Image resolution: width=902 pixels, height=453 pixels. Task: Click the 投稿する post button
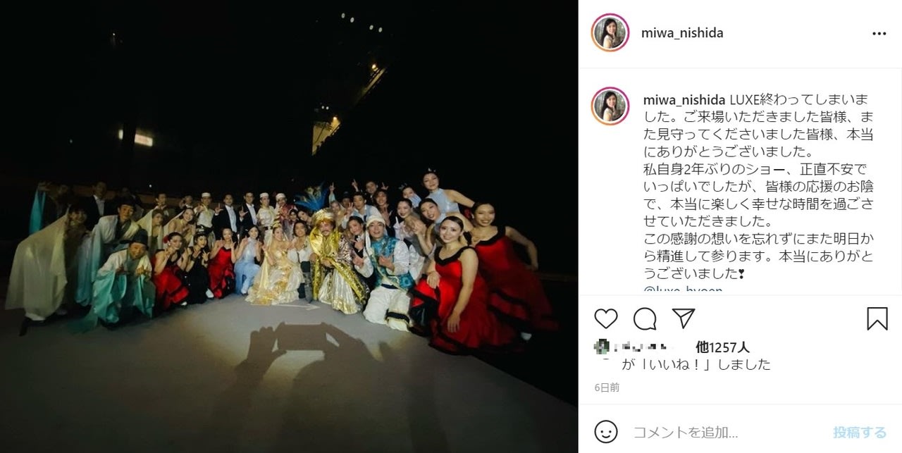860,432
